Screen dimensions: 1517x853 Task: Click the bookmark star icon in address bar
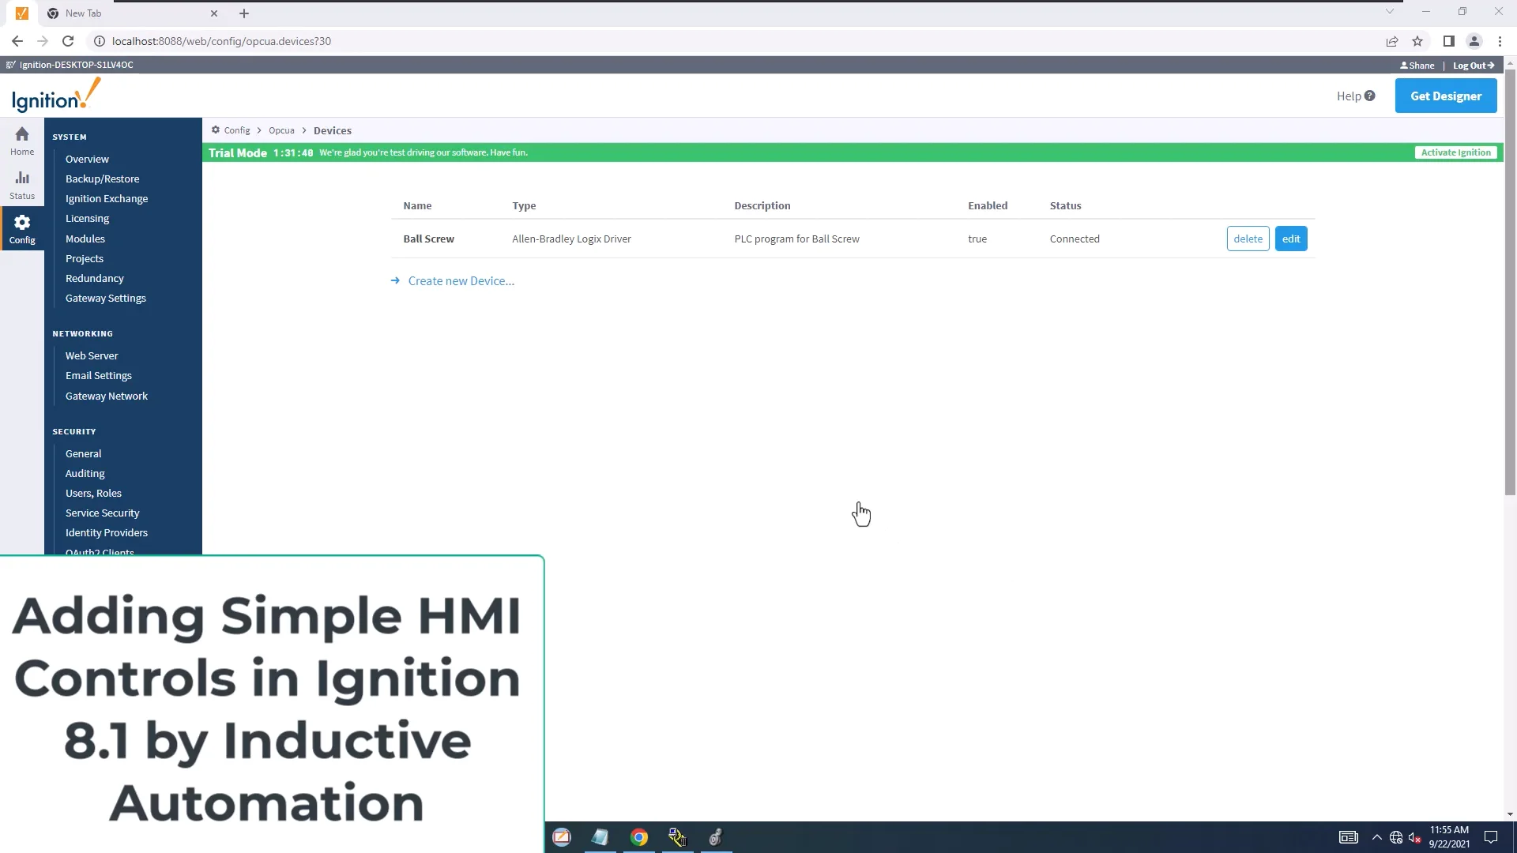(1418, 40)
